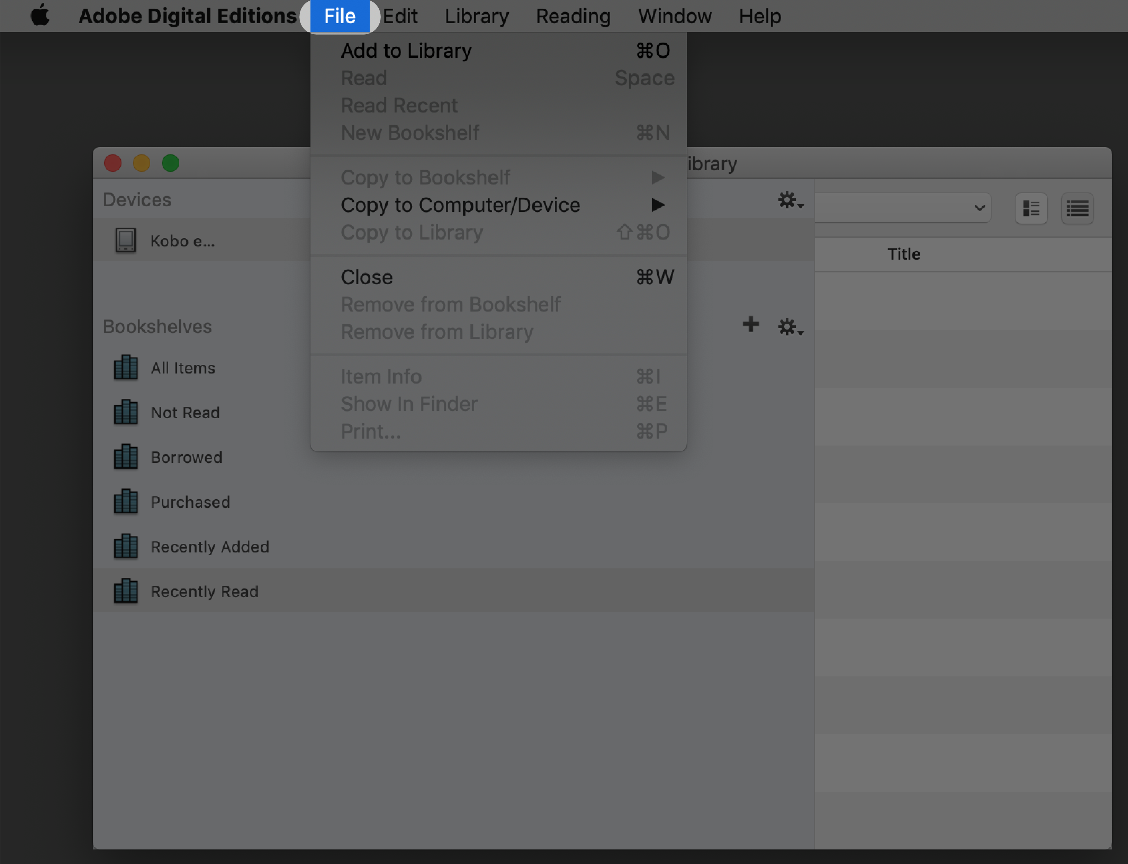Toggle the gear icon next to Kobo device

788,200
